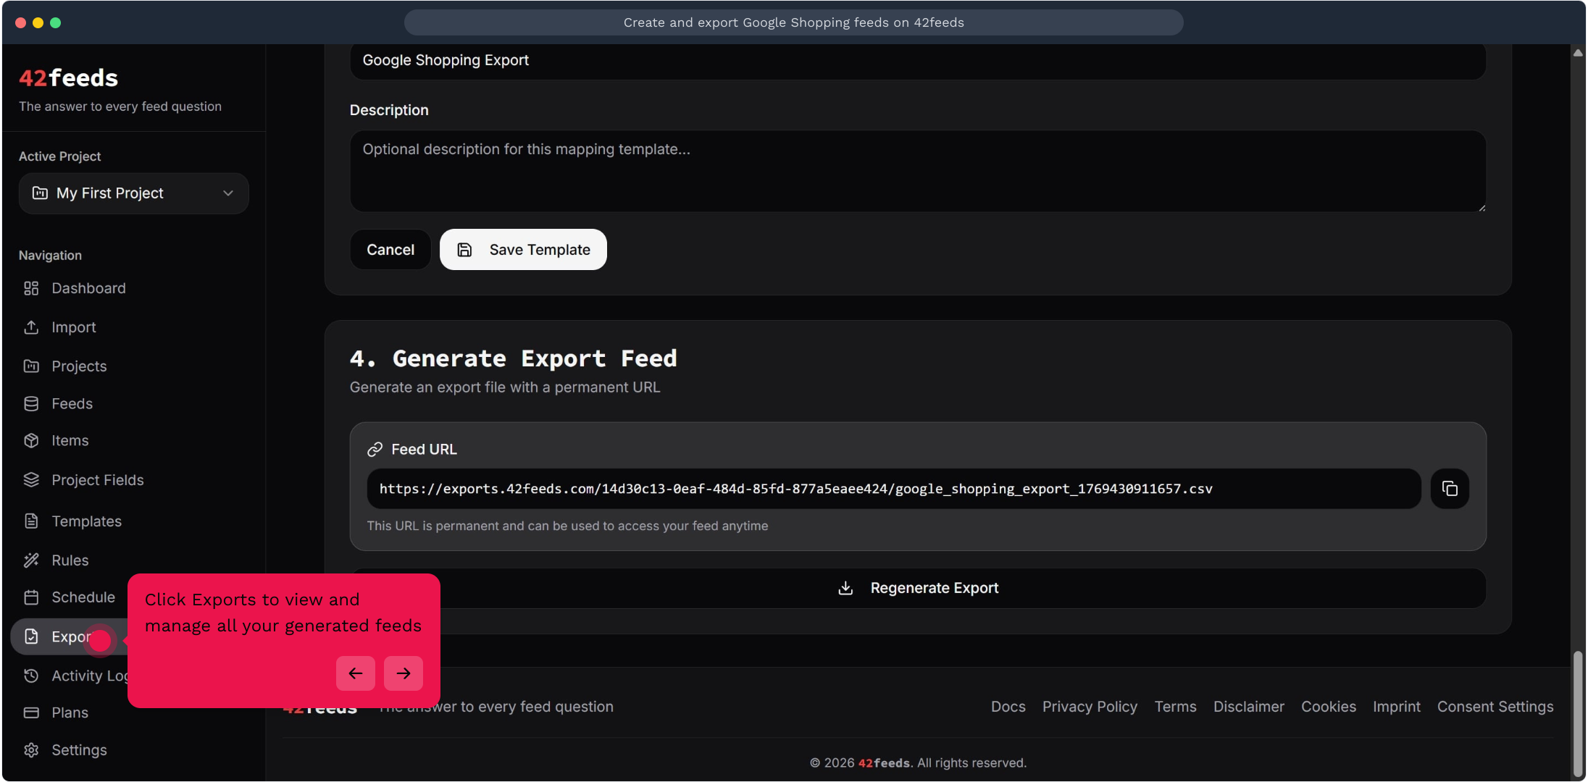Screen dimensions: 1588x782
Task: Go back to previous tour step
Action: pos(356,673)
